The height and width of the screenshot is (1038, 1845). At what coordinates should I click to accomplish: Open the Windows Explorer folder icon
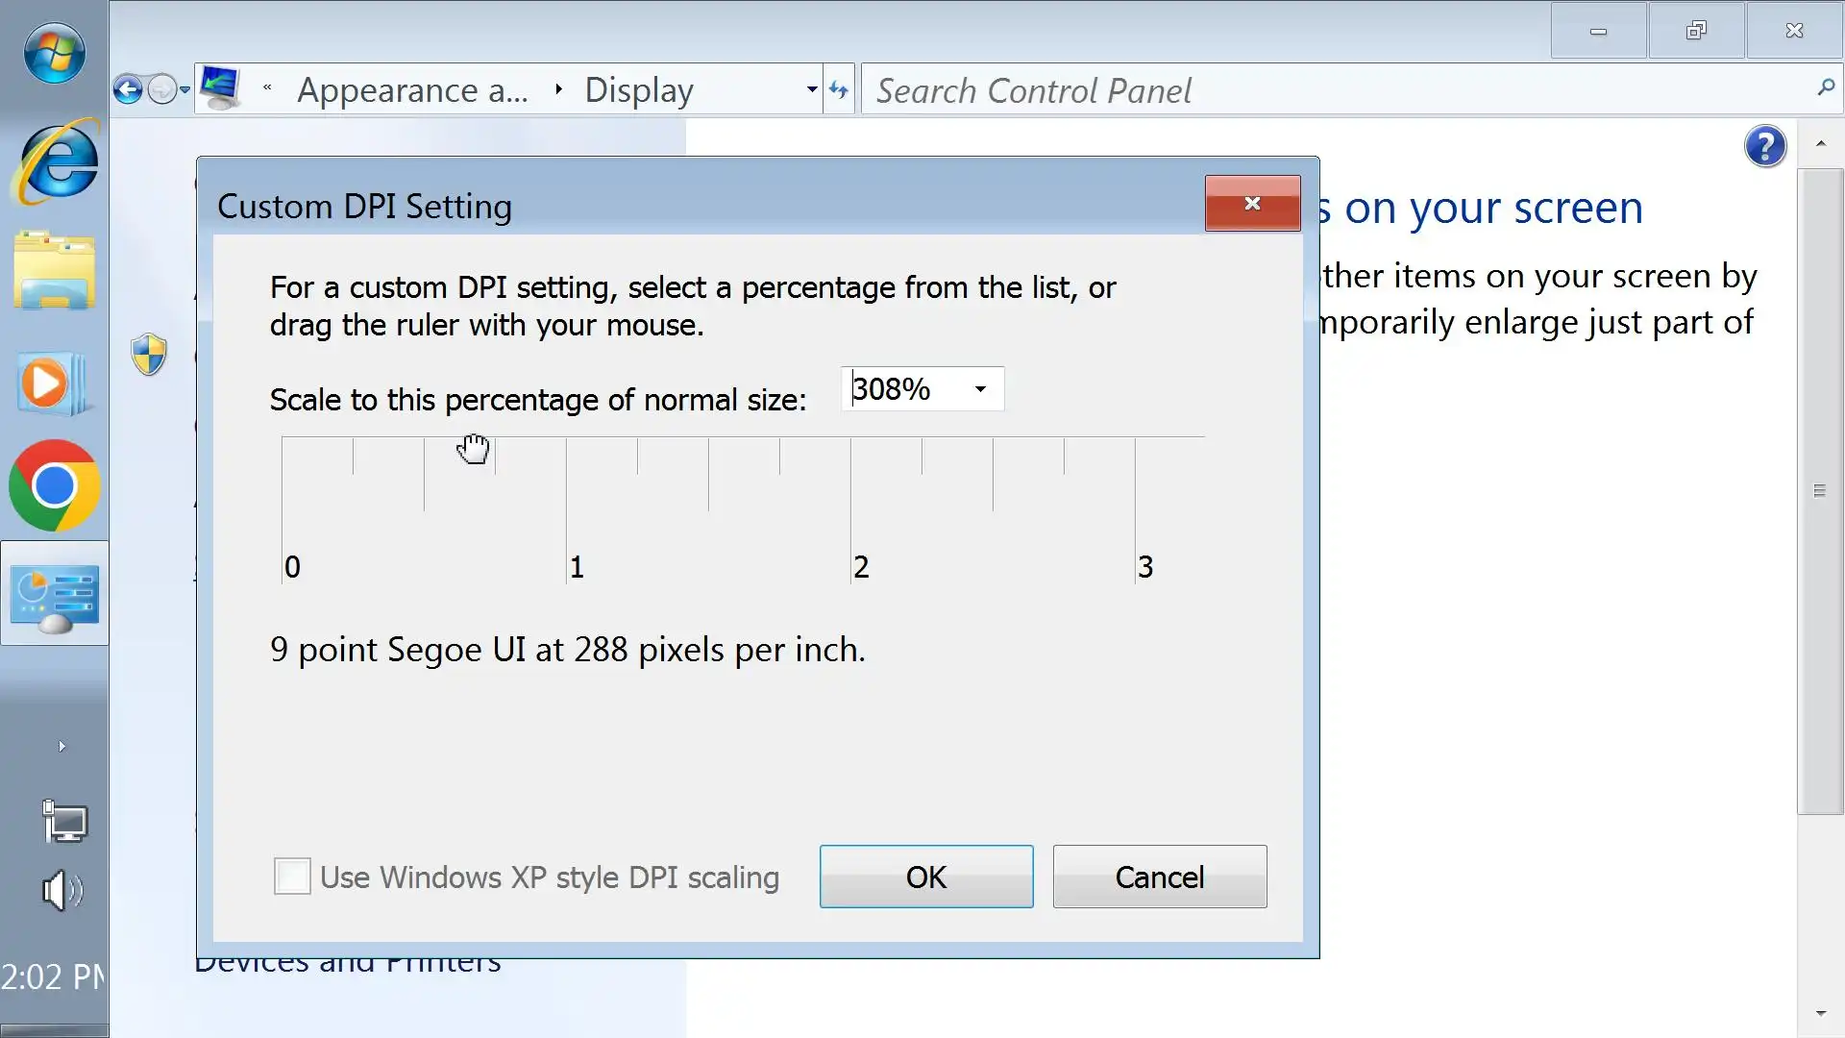click(54, 271)
